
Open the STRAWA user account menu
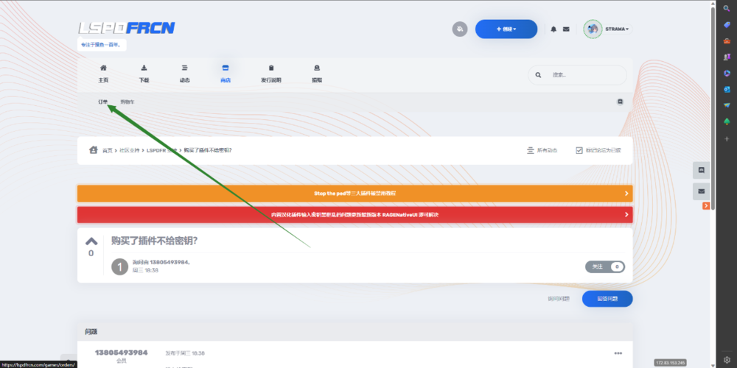[607, 29]
